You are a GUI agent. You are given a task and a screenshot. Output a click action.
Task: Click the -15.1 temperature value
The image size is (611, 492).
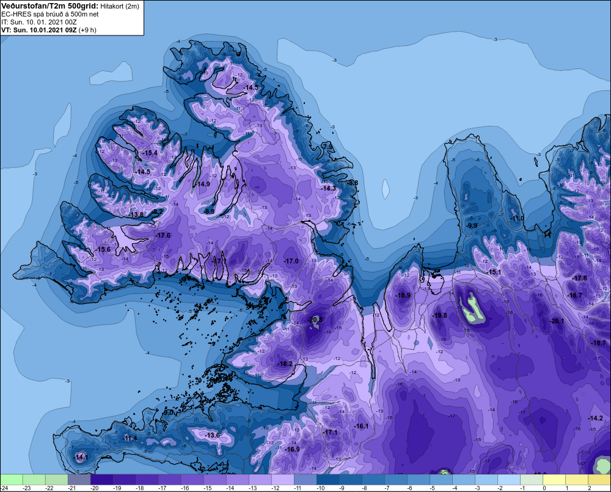point(494,272)
